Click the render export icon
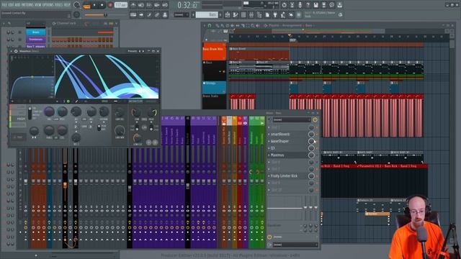This screenshot has height=259, width=461. (323, 5)
